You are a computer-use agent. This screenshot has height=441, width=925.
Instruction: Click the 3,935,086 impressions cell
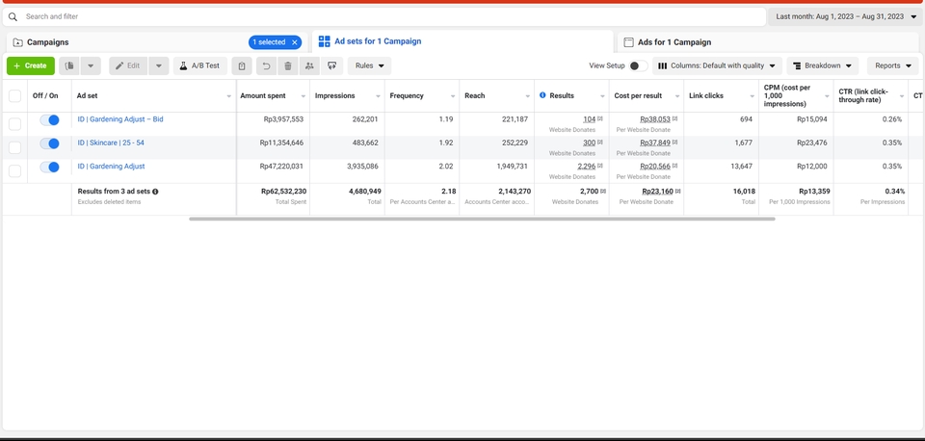coord(362,167)
